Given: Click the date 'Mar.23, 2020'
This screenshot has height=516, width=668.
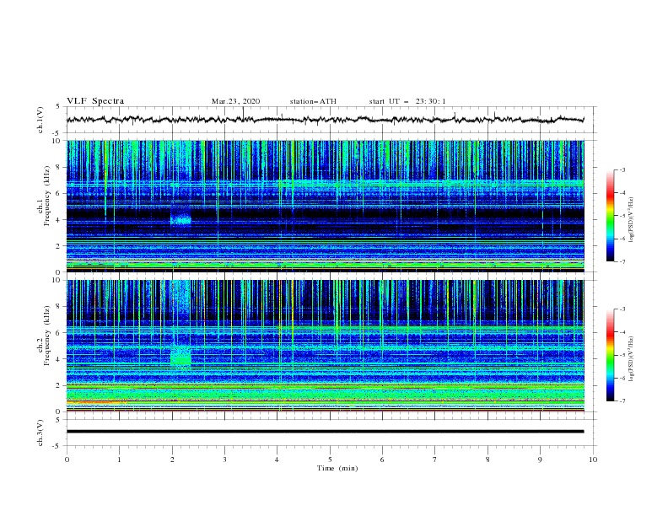Looking at the screenshot, I should pyautogui.click(x=235, y=101).
